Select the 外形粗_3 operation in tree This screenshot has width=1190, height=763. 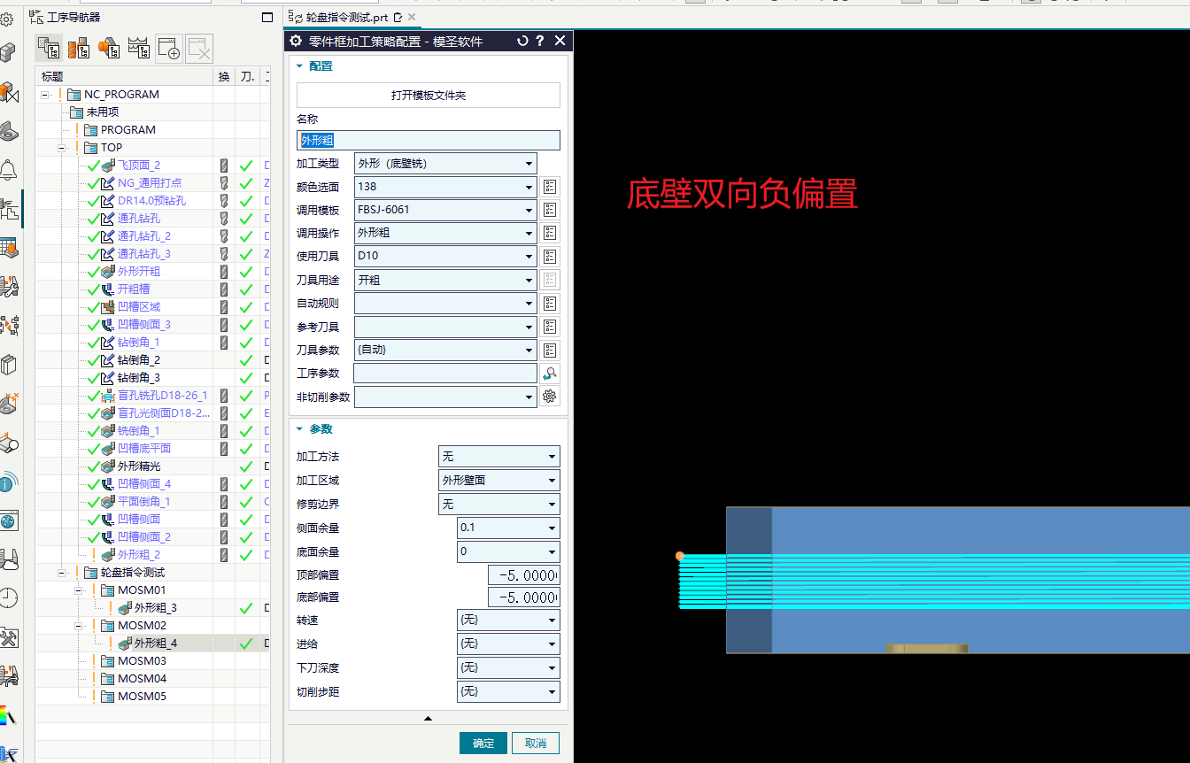pos(154,608)
